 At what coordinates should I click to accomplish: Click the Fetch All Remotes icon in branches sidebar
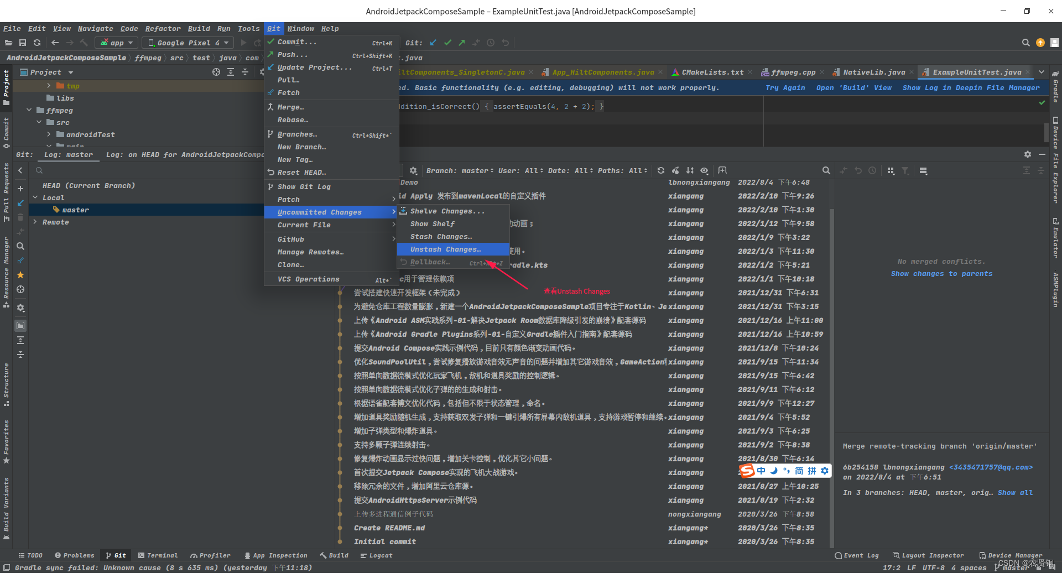pyautogui.click(x=20, y=261)
